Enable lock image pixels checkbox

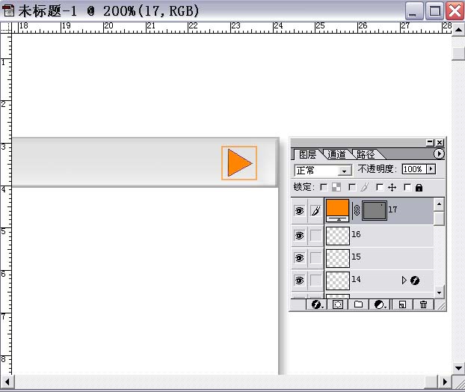point(352,187)
